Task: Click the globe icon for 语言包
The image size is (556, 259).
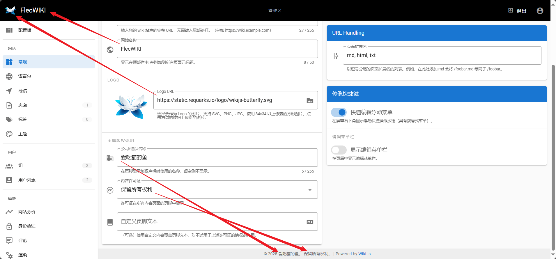Action: point(9,76)
